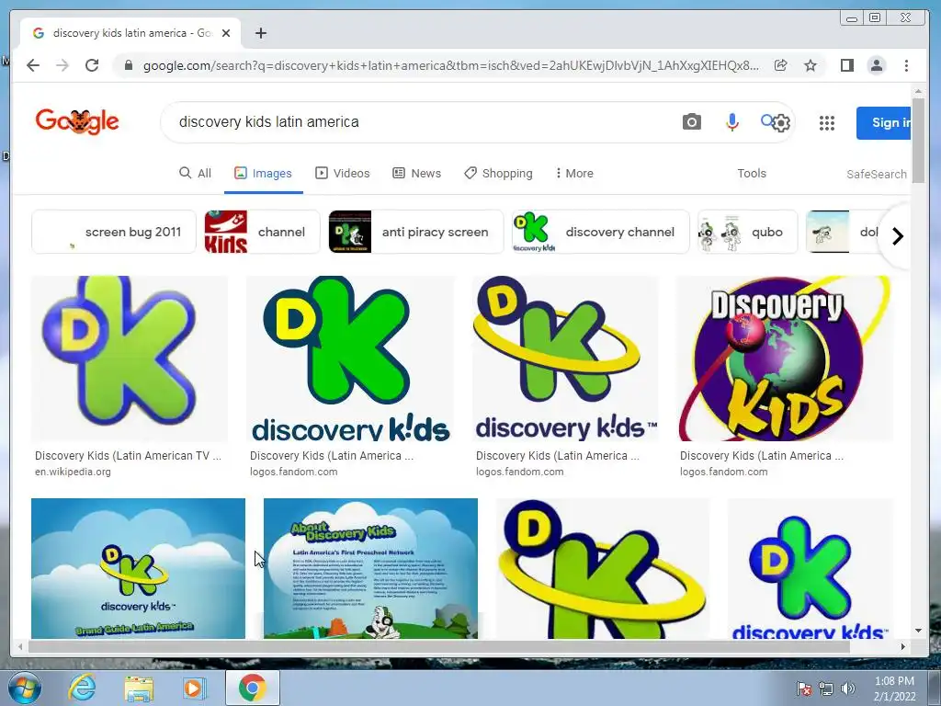The width and height of the screenshot is (941, 706).
Task: Open the 'About Discovery Kids' image thumbnail
Action: [x=371, y=568]
